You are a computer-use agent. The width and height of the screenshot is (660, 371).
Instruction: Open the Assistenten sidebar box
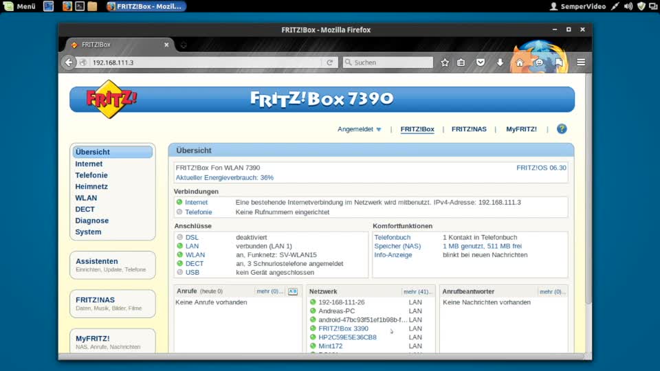tap(112, 265)
